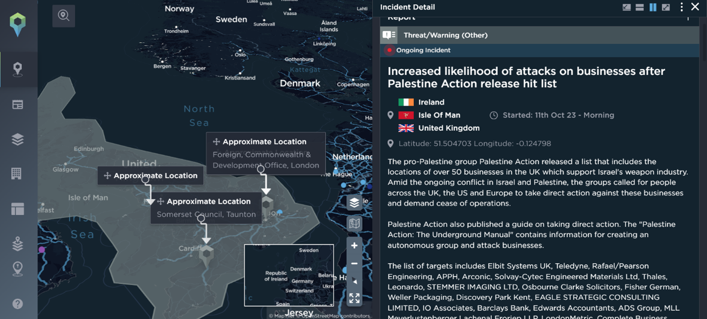Viewport: 707px width, 319px height.
Task: Open the Incident Detail options menu
Action: tap(682, 7)
